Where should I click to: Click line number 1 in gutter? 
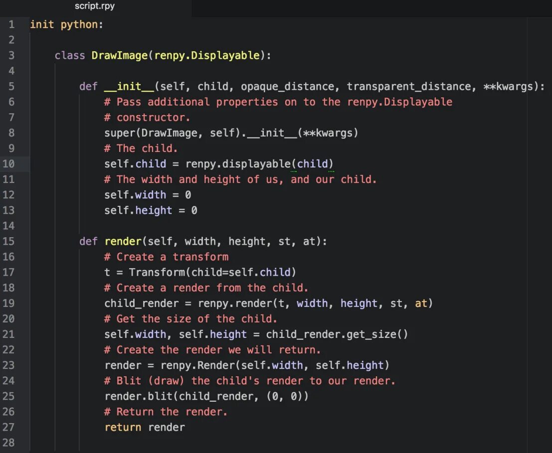[x=11, y=24]
